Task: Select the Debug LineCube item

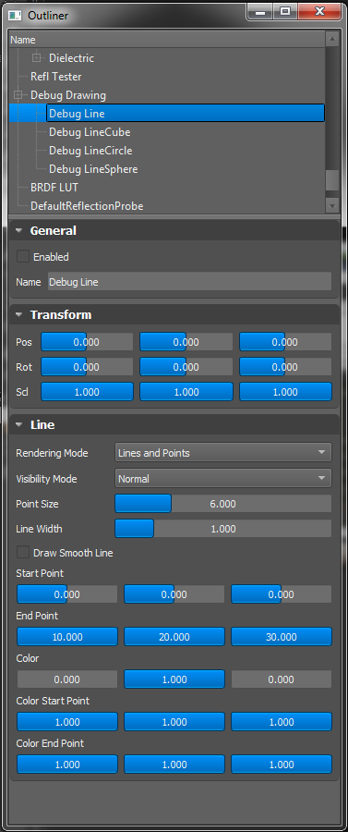Action: tap(90, 132)
